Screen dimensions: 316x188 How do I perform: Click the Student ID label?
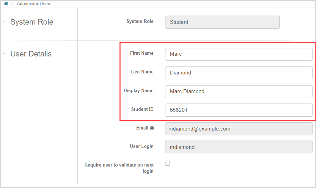click(142, 109)
